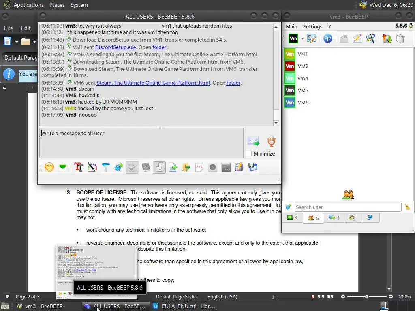Select user VM5 in the user list
Viewport: 415px width, 311px height.
348,90
